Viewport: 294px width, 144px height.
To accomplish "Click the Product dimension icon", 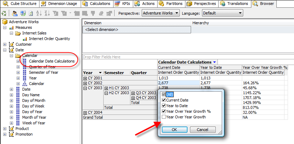I will [12, 129].
